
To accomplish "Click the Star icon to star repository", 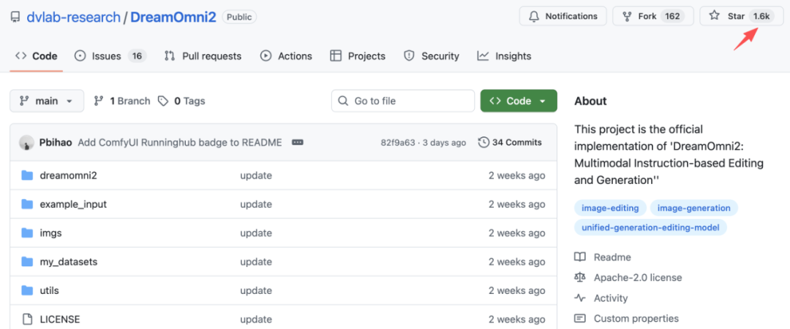I will 715,16.
